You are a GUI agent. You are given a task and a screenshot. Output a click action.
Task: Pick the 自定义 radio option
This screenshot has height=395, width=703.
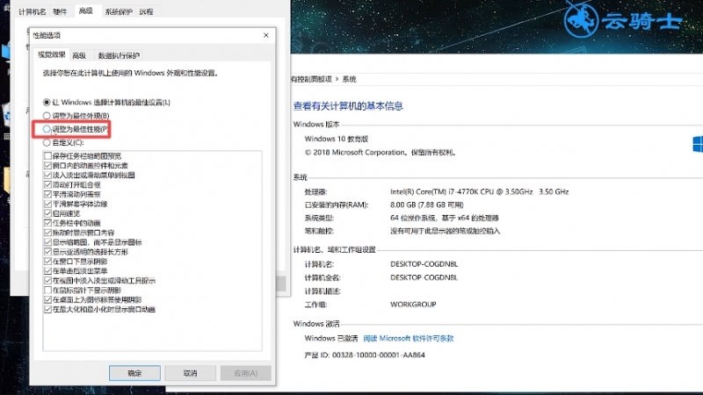click(x=47, y=142)
